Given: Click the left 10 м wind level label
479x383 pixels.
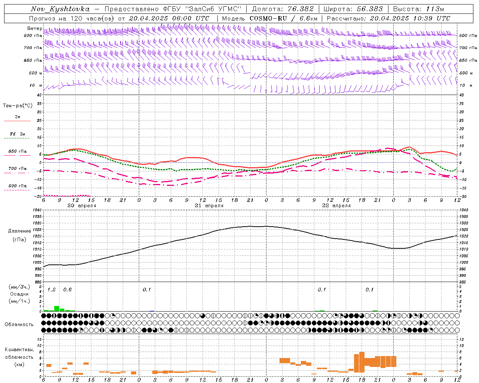Looking at the screenshot, I should (36, 85).
